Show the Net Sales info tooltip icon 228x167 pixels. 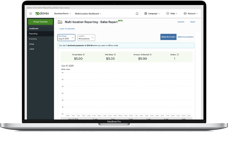point(115,55)
